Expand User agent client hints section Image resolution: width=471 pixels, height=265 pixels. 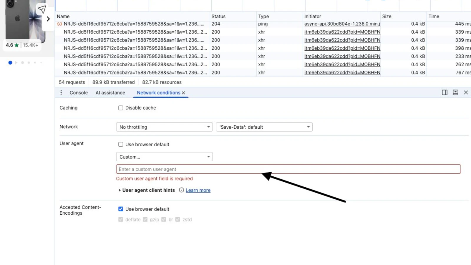tap(147, 190)
